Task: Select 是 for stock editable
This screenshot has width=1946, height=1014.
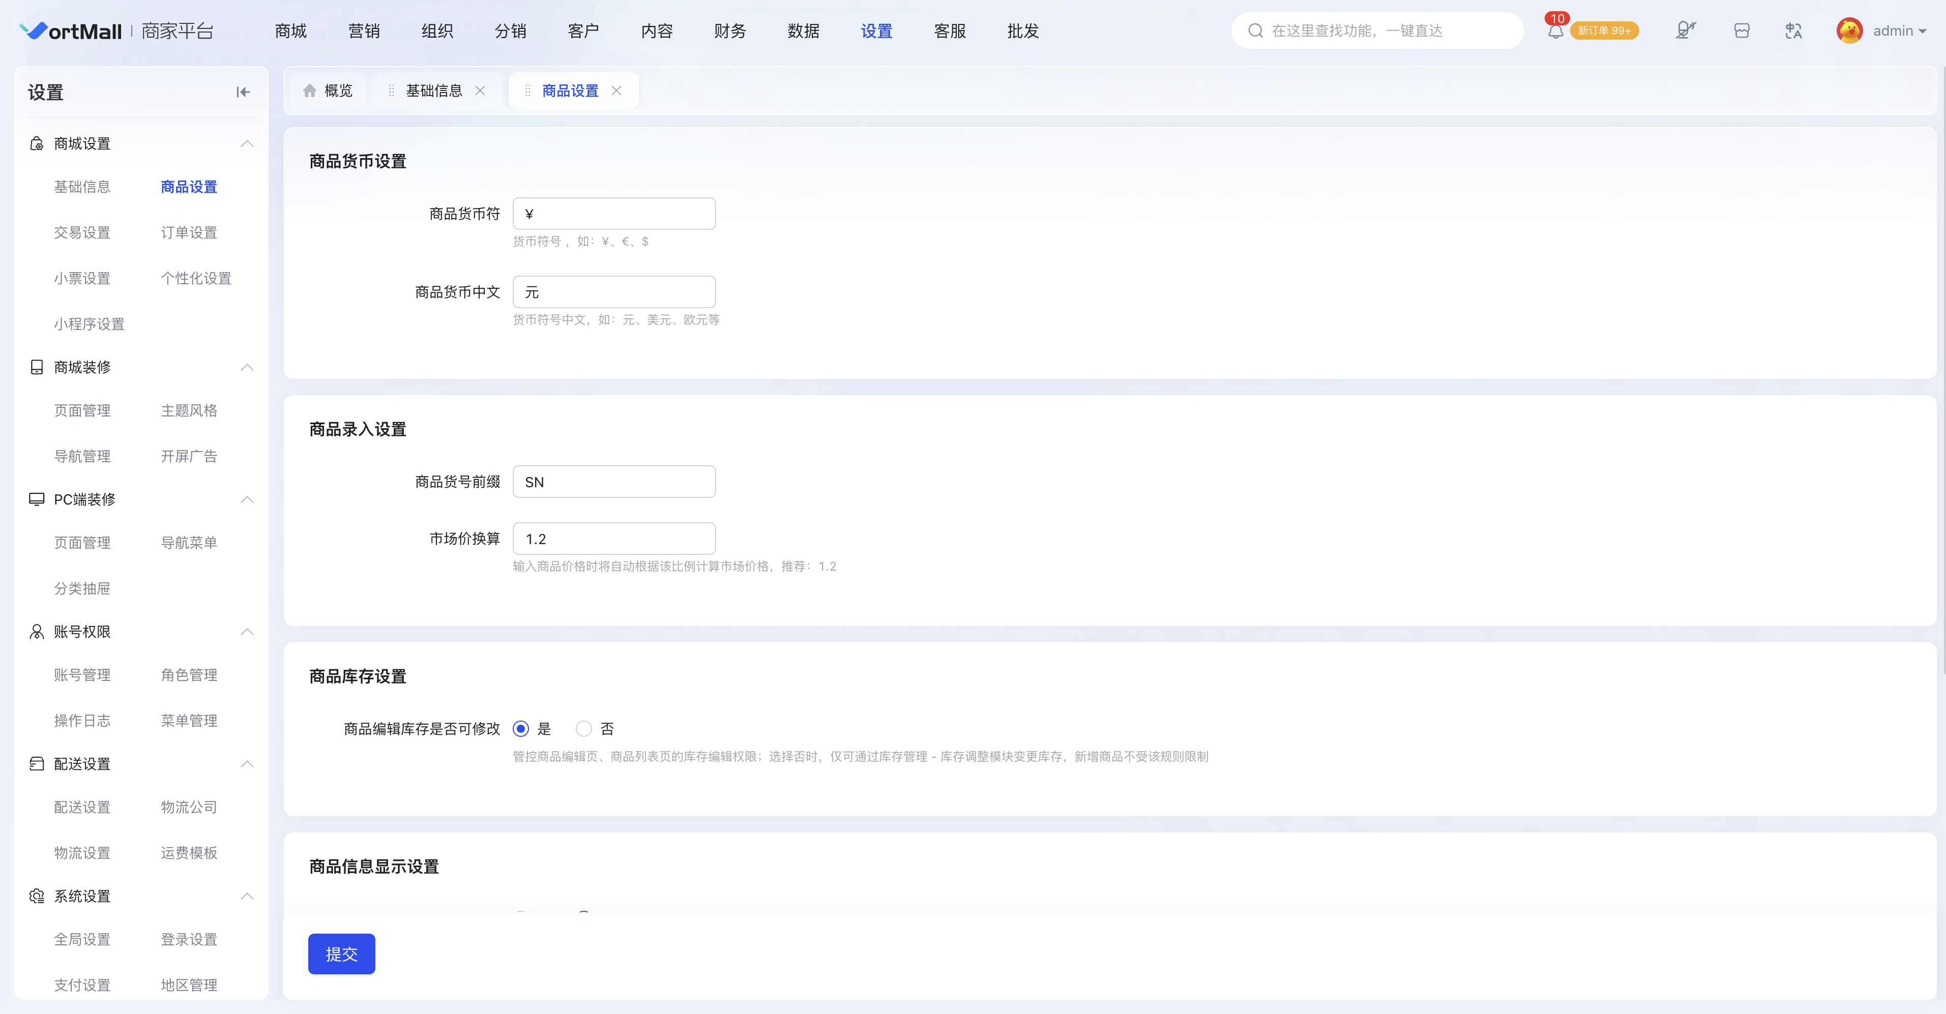Action: [520, 729]
